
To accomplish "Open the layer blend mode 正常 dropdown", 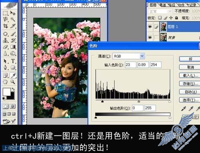I will click(x=160, y=11).
